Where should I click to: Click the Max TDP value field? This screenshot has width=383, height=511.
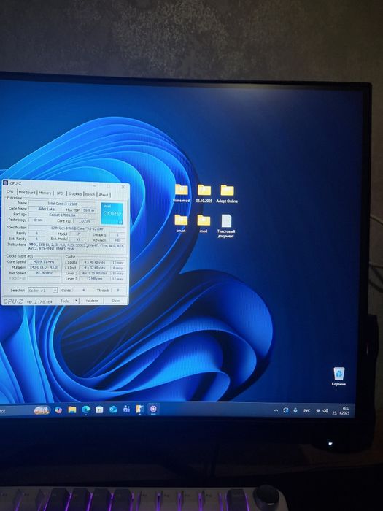point(88,210)
